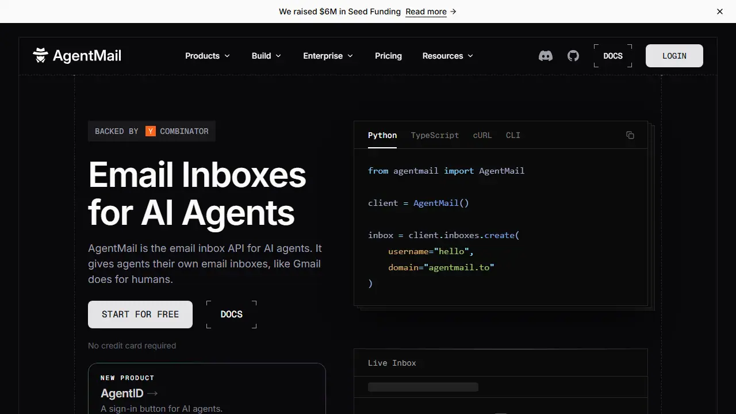Click the AgentMail logo
Viewport: 736px width, 414px height.
pyautogui.click(x=77, y=55)
